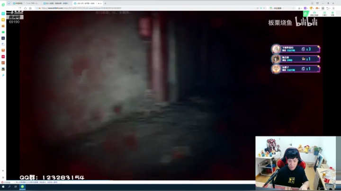Image resolution: width=341 pixels, height=191 pixels.
Task: Expand game controller dropdown arrow
Action: pos(319,8)
